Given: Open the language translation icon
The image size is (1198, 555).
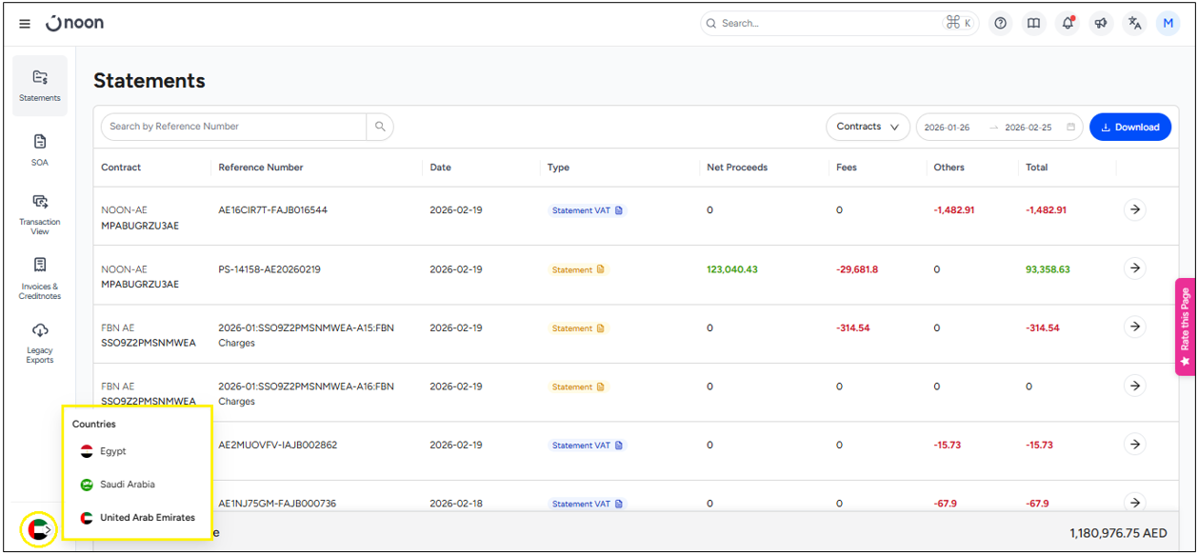Looking at the screenshot, I should click(x=1134, y=24).
